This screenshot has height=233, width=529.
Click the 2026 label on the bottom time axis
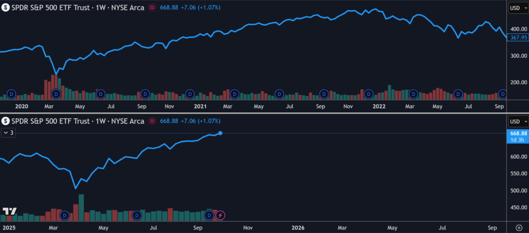point(298,228)
